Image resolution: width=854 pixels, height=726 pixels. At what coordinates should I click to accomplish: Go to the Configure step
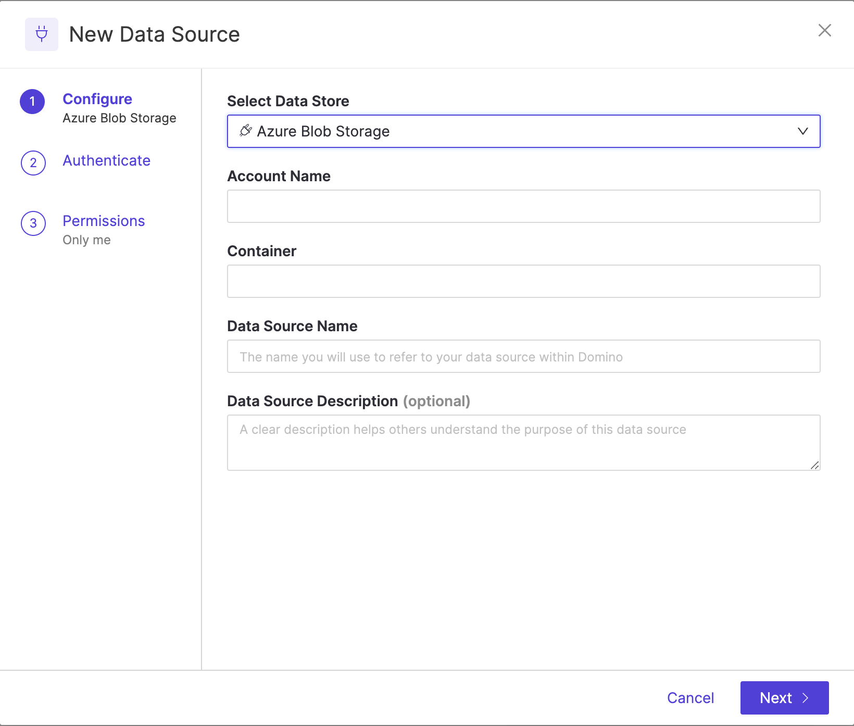click(97, 99)
